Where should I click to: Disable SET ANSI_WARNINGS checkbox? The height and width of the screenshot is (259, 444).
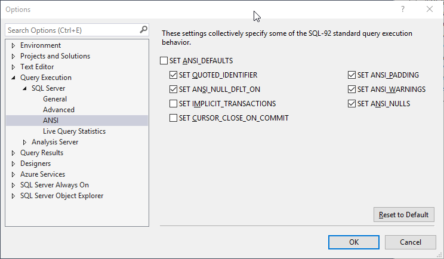pos(352,90)
